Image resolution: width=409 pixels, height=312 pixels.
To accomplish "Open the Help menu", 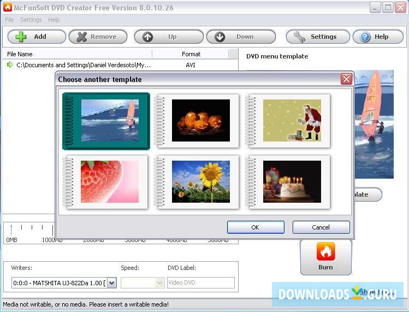I will [x=54, y=20].
